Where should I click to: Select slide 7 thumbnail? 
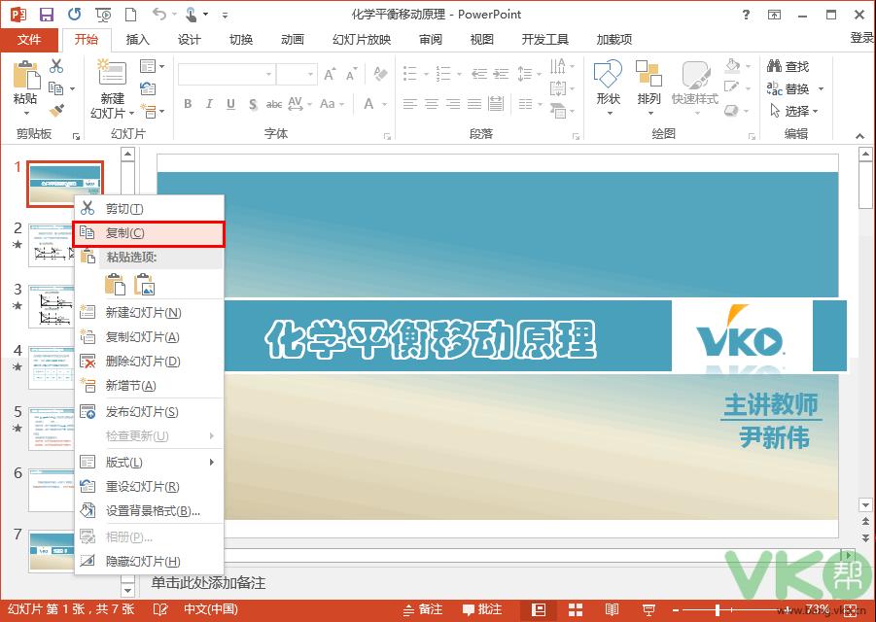[52, 550]
